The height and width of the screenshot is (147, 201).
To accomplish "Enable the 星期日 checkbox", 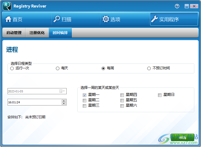I will coord(160,95).
